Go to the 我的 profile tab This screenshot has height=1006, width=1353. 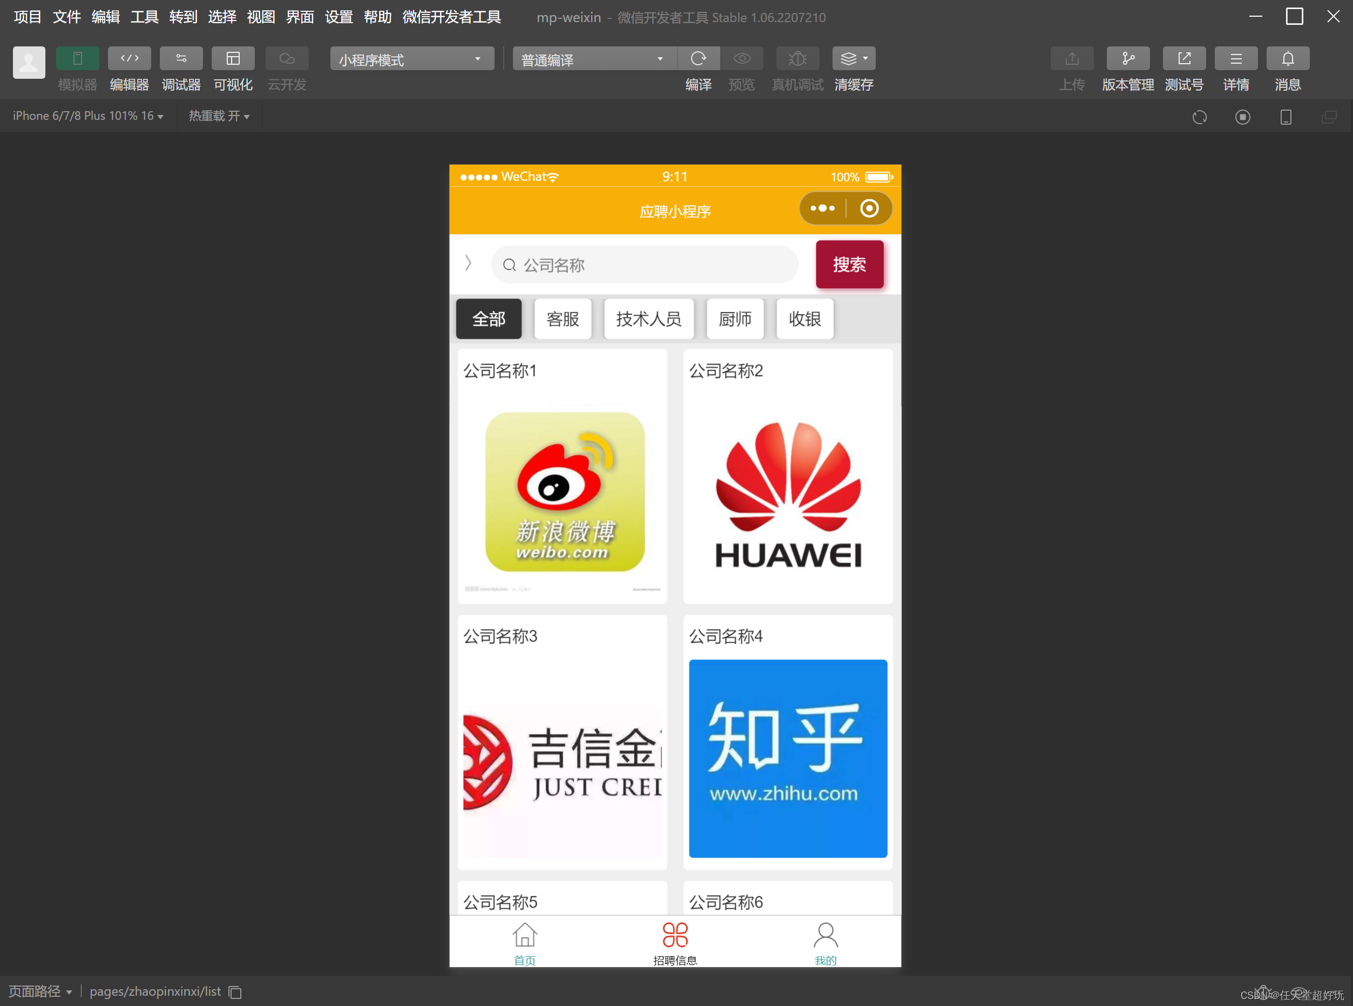pos(826,943)
